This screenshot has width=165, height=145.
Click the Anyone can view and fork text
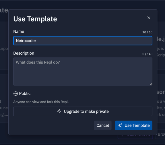click(41, 102)
